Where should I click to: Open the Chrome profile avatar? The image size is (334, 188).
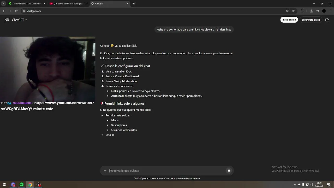324,11
